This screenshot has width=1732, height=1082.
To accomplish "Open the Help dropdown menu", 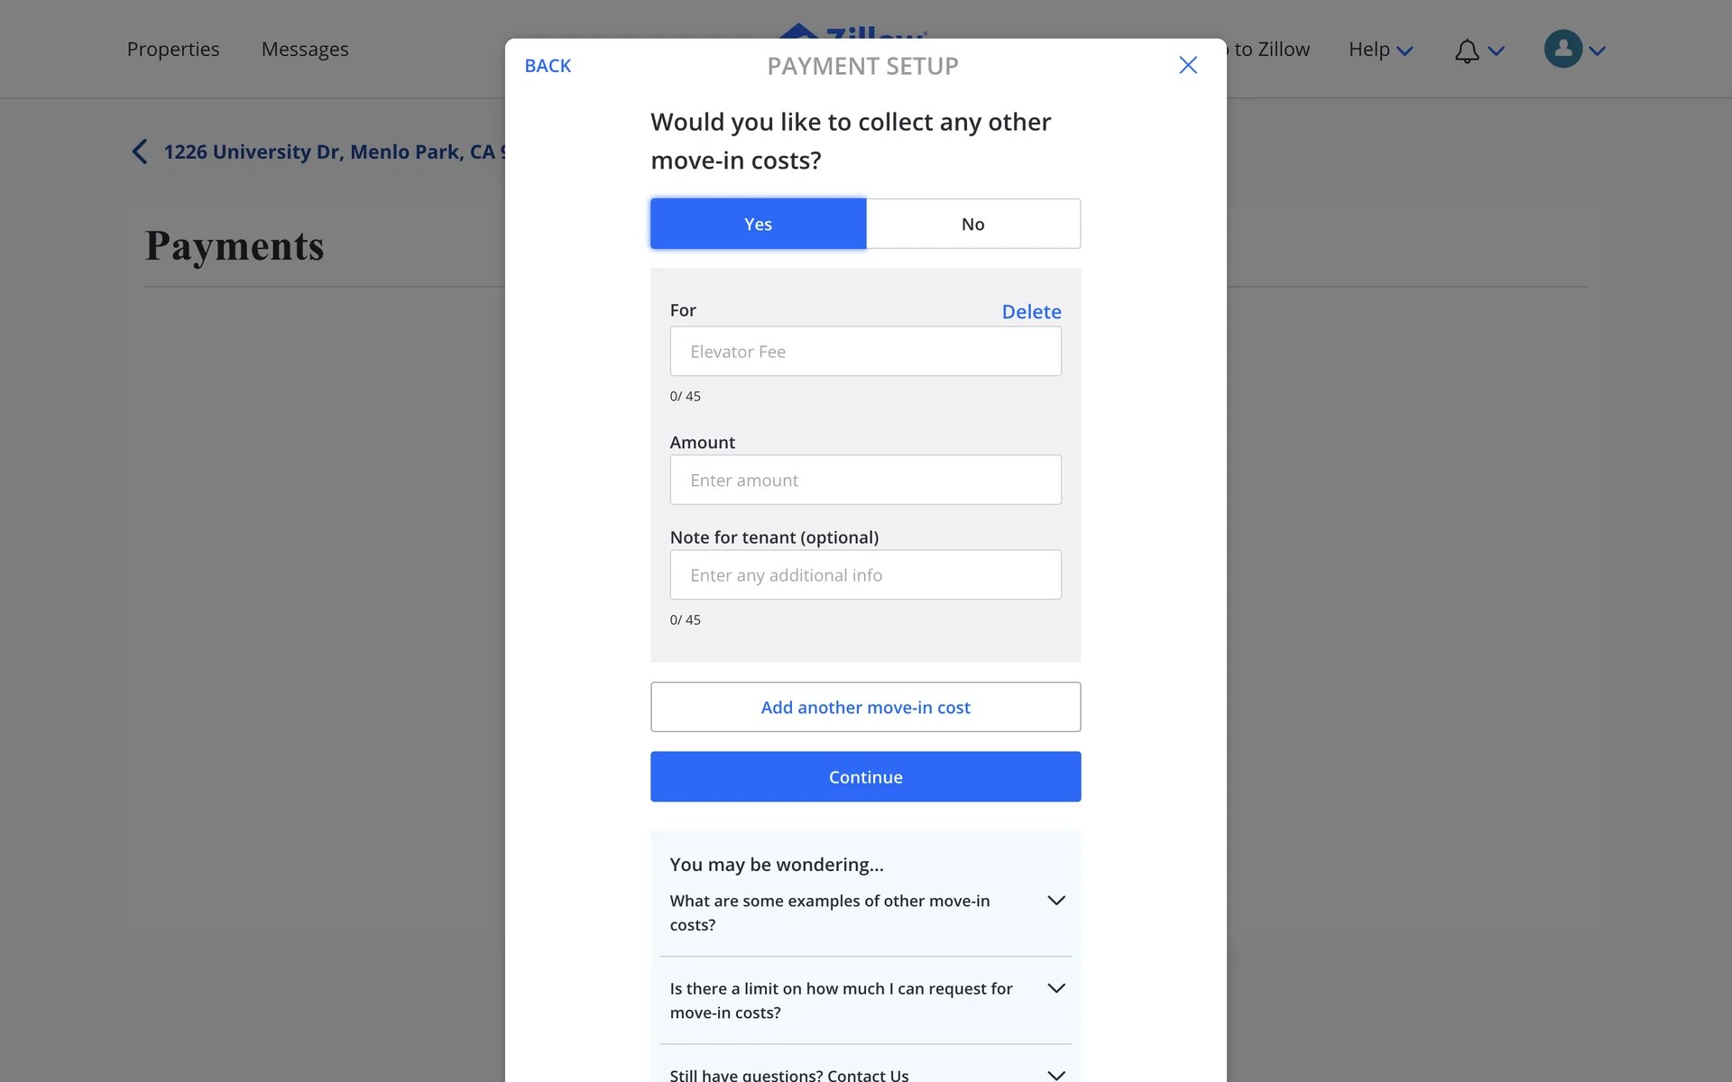I will pos(1380,50).
